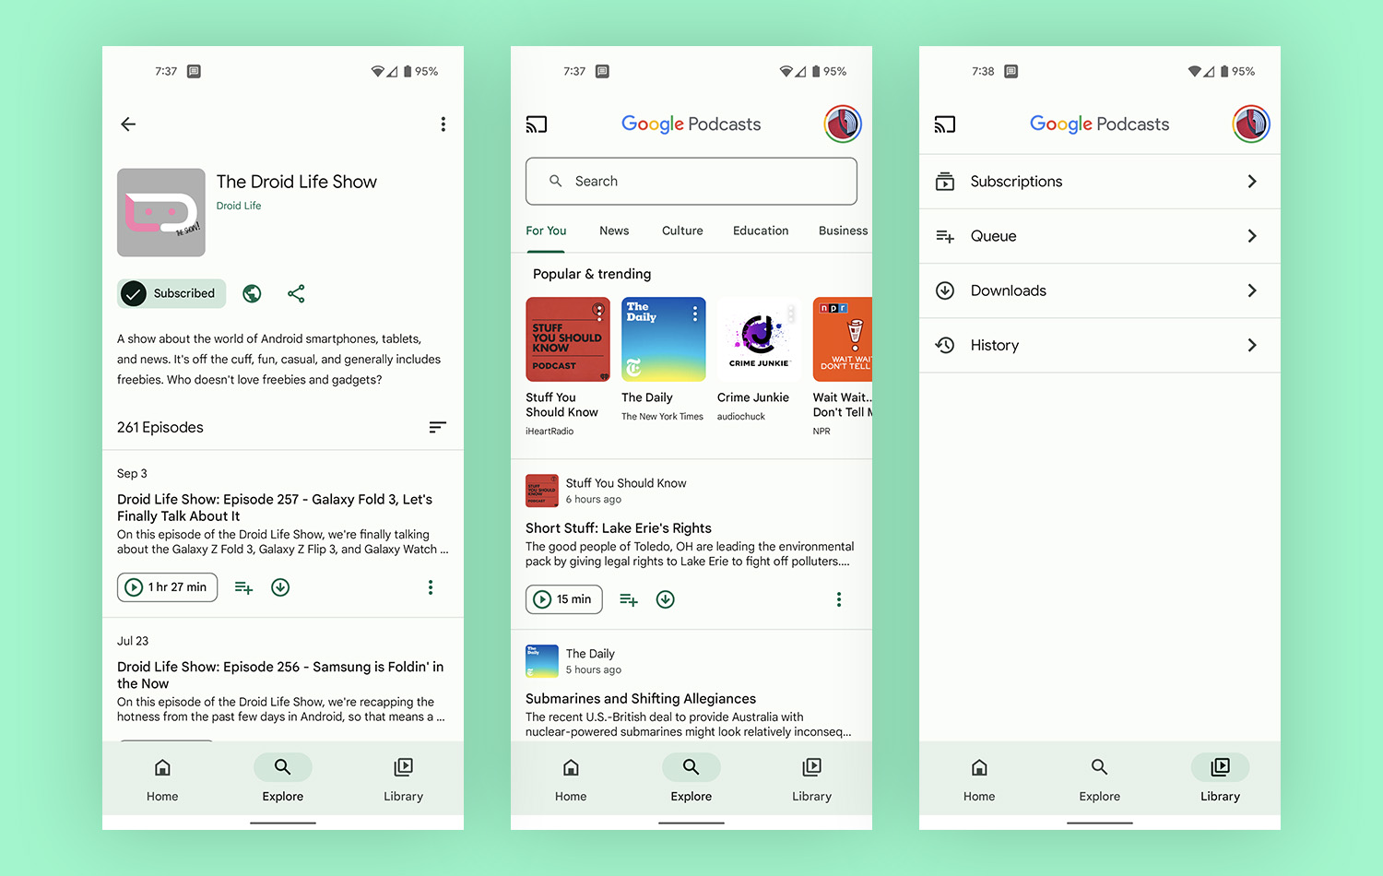
Task: Share The Droid Life Show podcast
Action: pos(296,293)
